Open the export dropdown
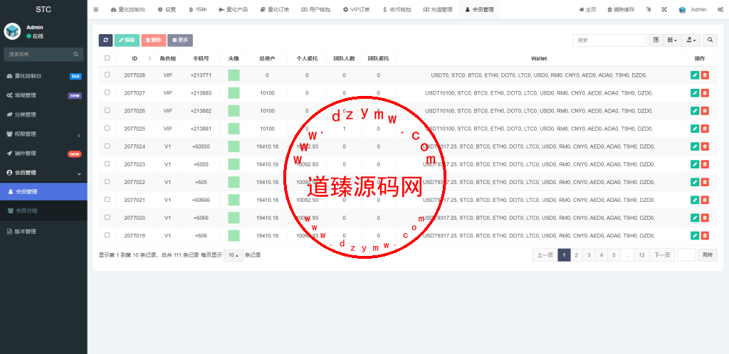Viewport: 729px width, 354px height. tap(691, 41)
